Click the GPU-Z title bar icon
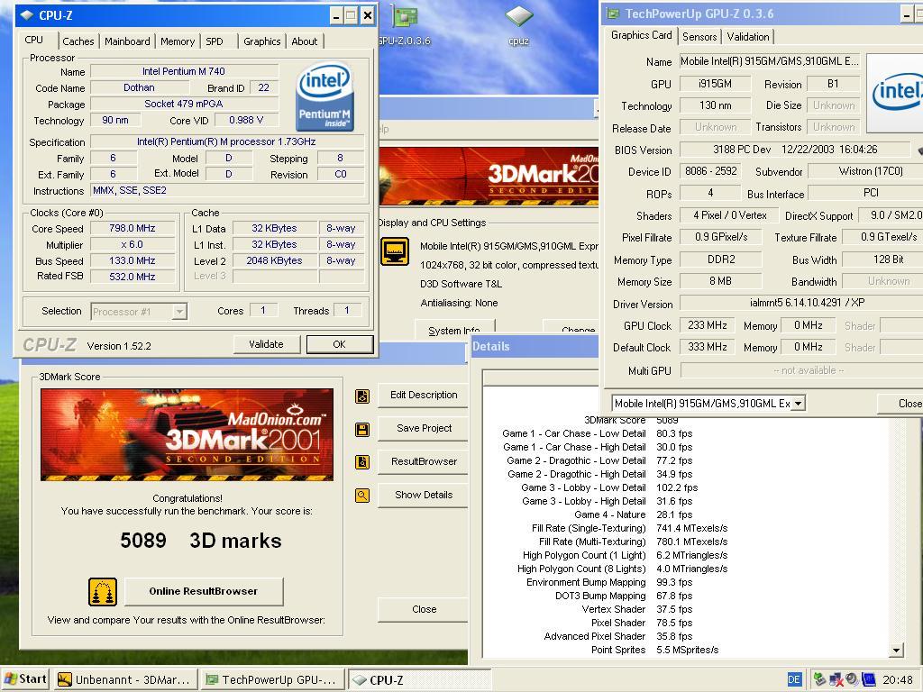 [613, 14]
